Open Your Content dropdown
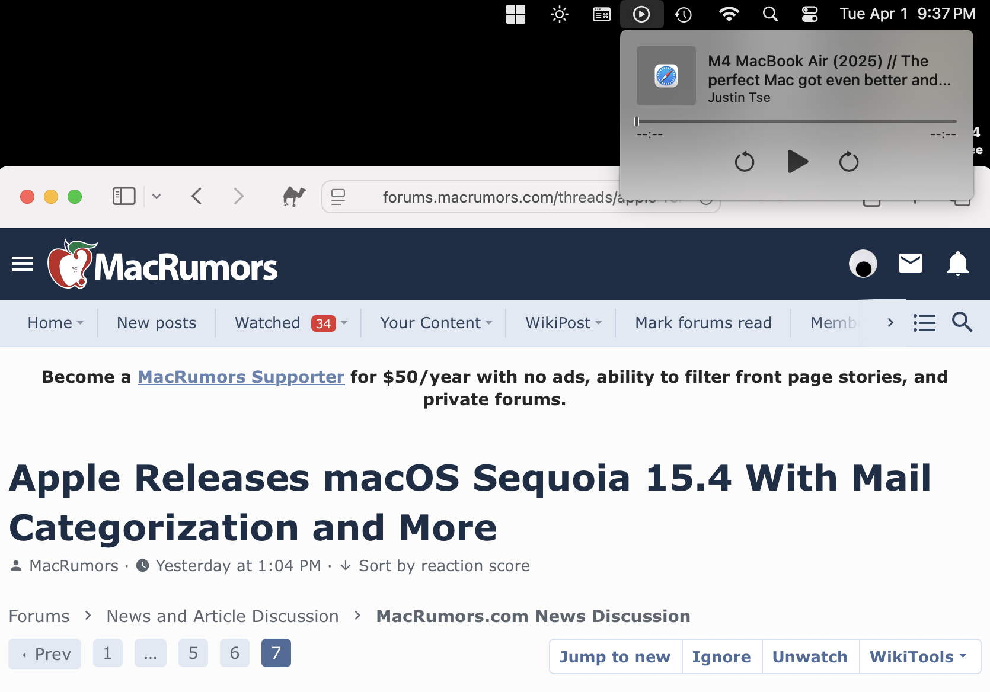 pos(436,323)
